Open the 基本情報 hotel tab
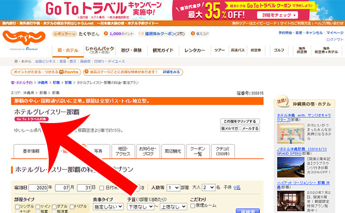The width and height of the screenshot is (345, 213). coord(31,151)
